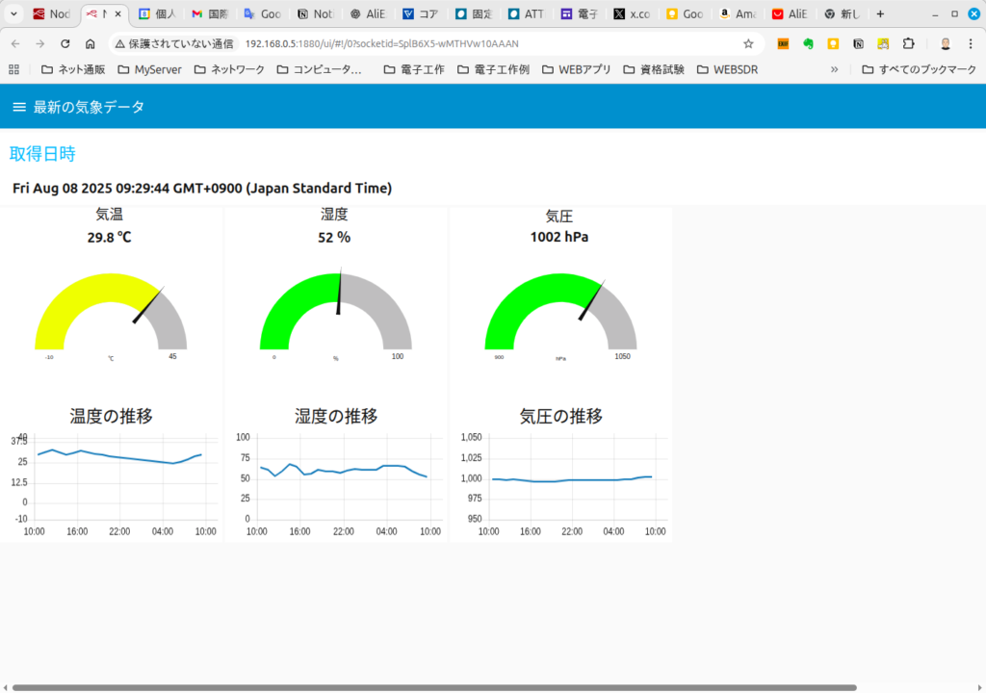The image size is (986, 693).
Task: Open the Notion extension in toolbar
Action: [x=858, y=43]
